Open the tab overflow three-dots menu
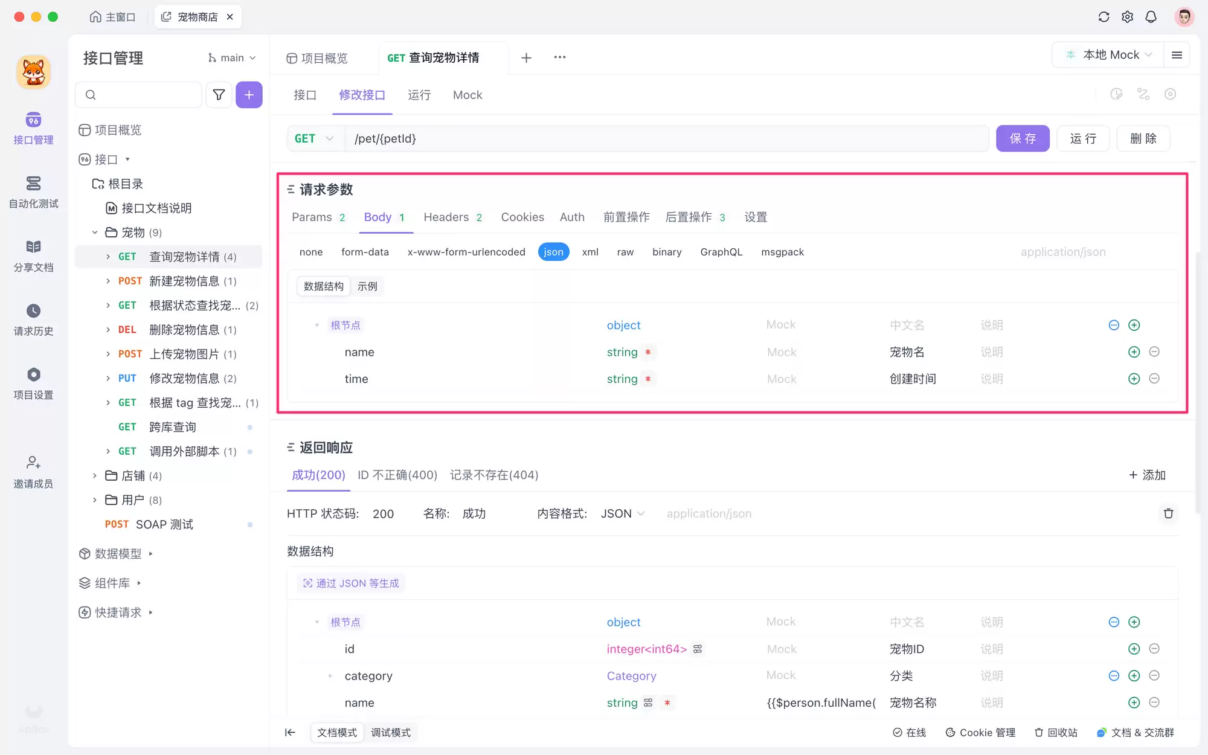Screen dimensions: 1208x755 click(x=560, y=57)
